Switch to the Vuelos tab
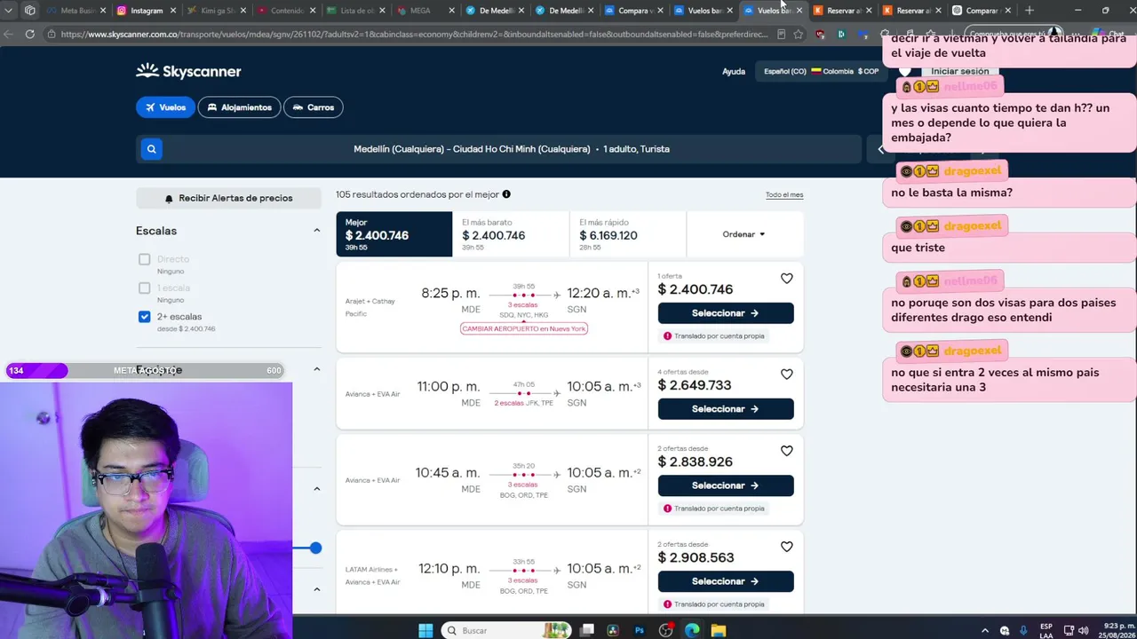1137x639 pixels. tap(165, 107)
